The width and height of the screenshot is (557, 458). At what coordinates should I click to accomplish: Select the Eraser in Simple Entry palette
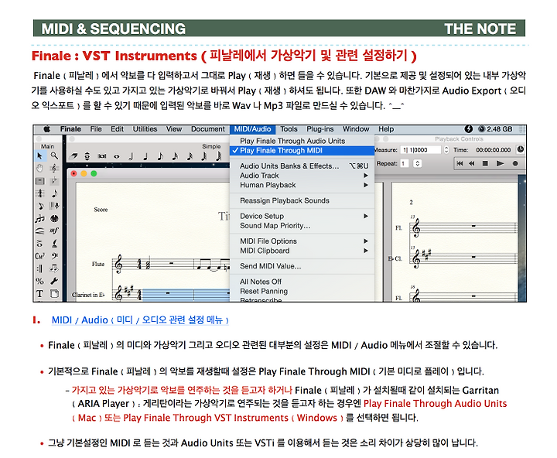74,156
